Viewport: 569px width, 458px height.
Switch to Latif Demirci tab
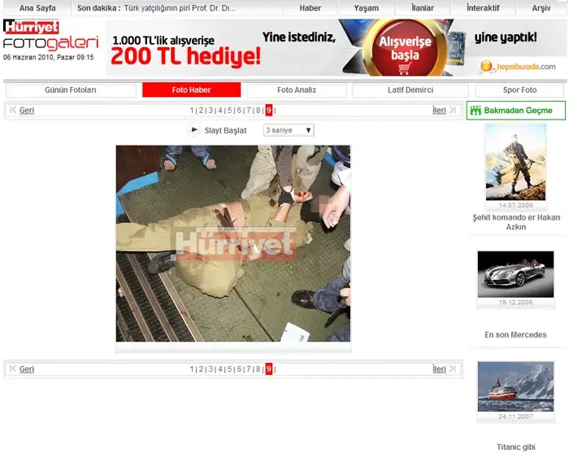coord(410,89)
